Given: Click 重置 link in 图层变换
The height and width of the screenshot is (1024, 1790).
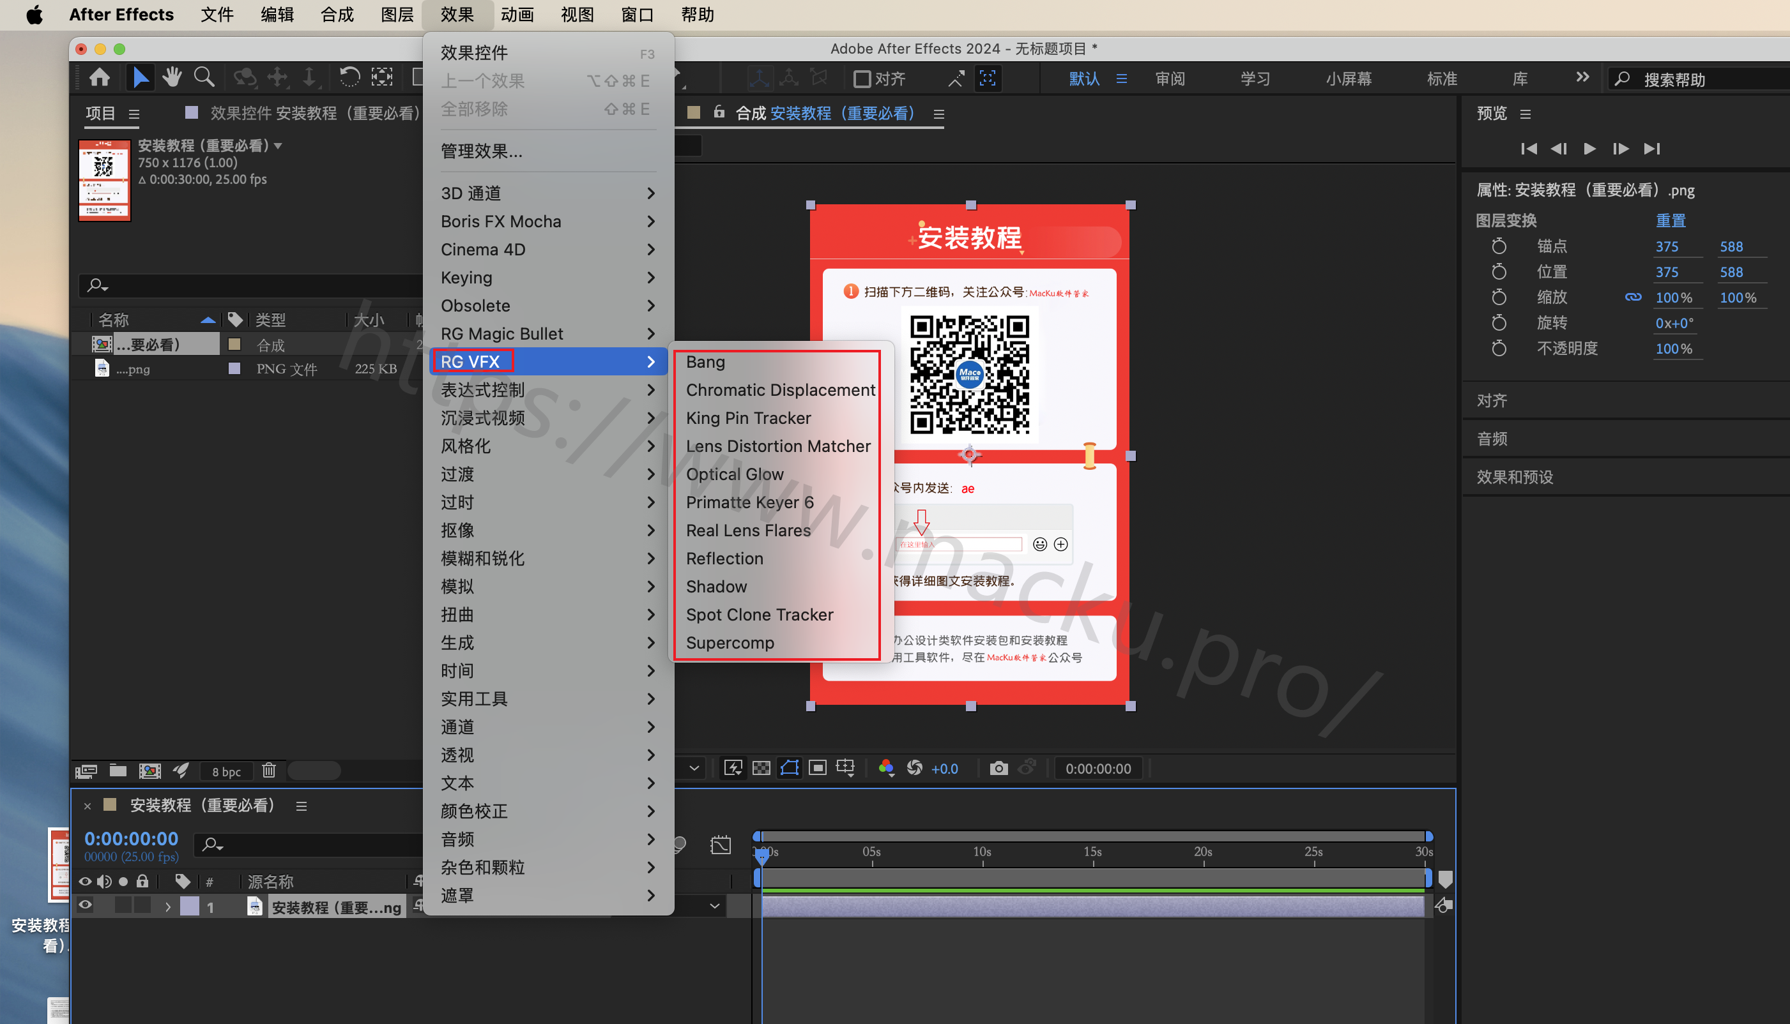Looking at the screenshot, I should point(1671,220).
